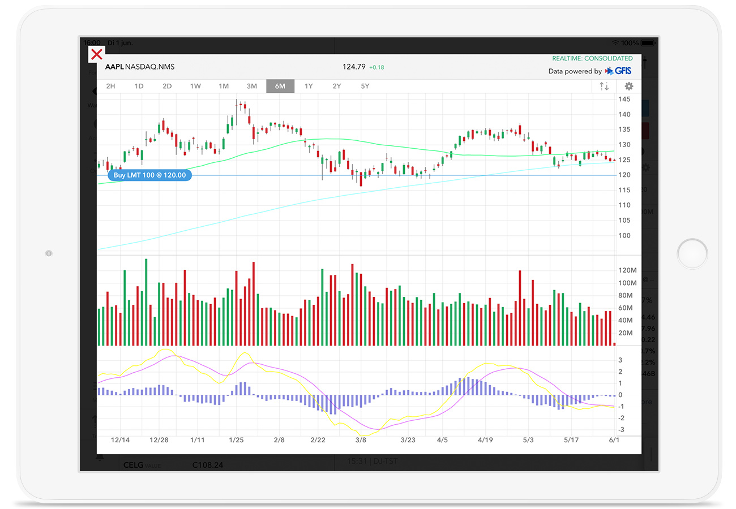This screenshot has height=509, width=736.
Task: Tap the 1/25 date axis label
Action: [x=236, y=440]
